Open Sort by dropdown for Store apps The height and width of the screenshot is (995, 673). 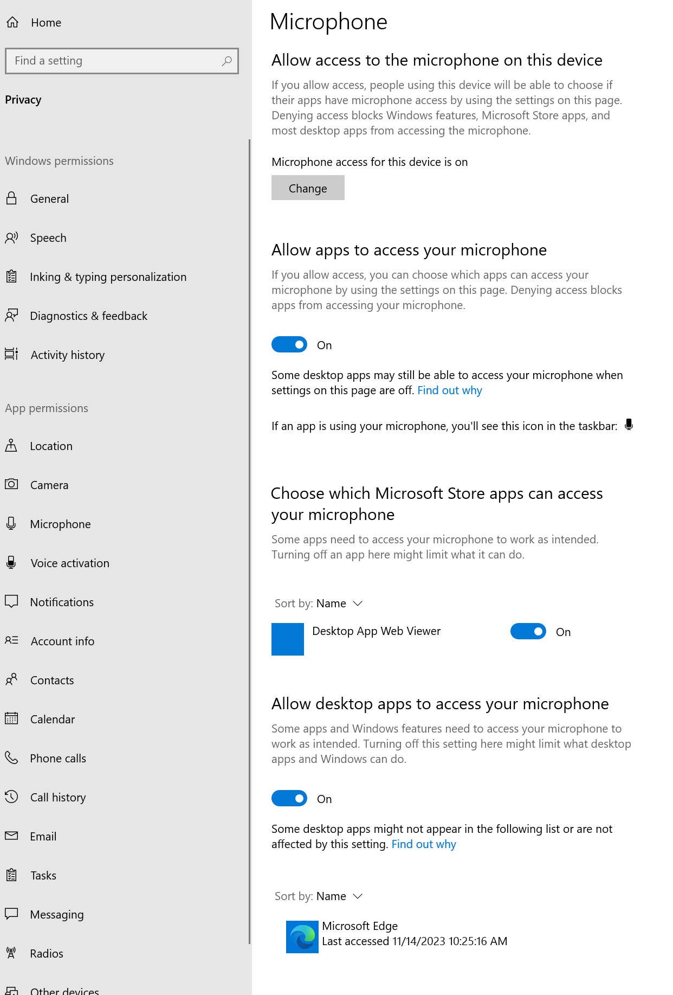[x=339, y=604]
